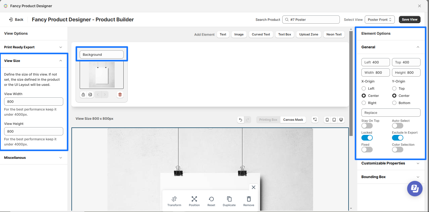Viewport: 429px width, 212px height.
Task: Select Y-Origin Top radio
Action: [x=394, y=88]
